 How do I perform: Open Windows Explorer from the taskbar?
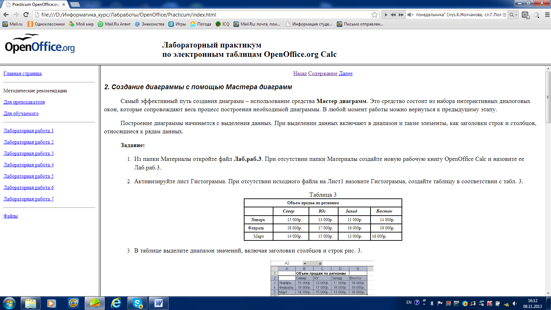31,303
